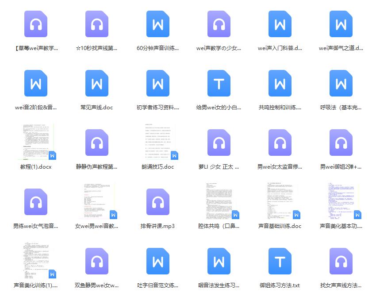Select the 萝LI 少女 正太 audio icon

tap(219, 143)
